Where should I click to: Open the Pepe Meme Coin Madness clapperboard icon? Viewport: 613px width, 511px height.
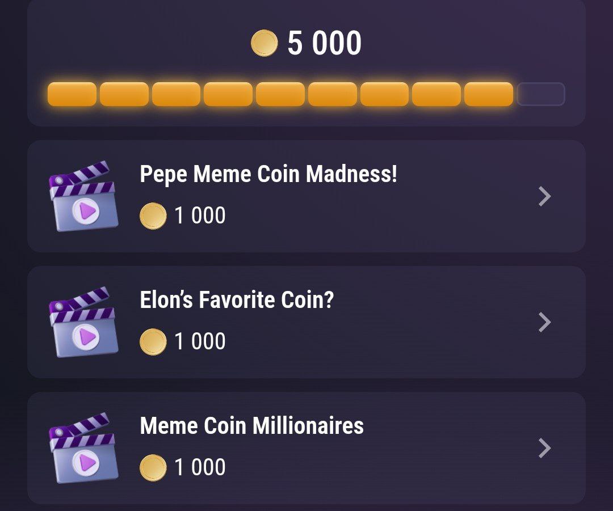(83, 196)
